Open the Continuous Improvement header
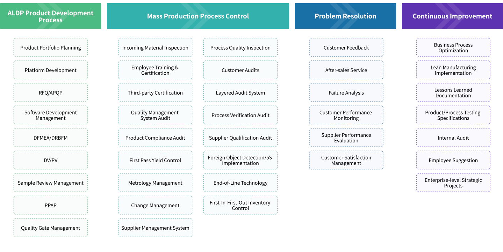 point(452,16)
